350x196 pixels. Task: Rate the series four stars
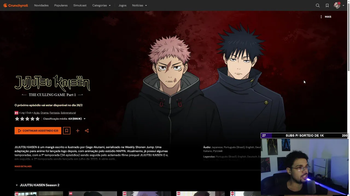point(33,119)
